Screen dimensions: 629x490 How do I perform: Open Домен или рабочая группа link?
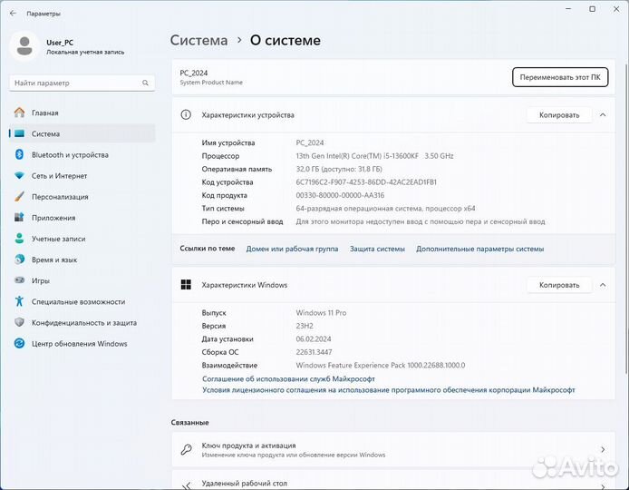pyautogui.click(x=292, y=249)
